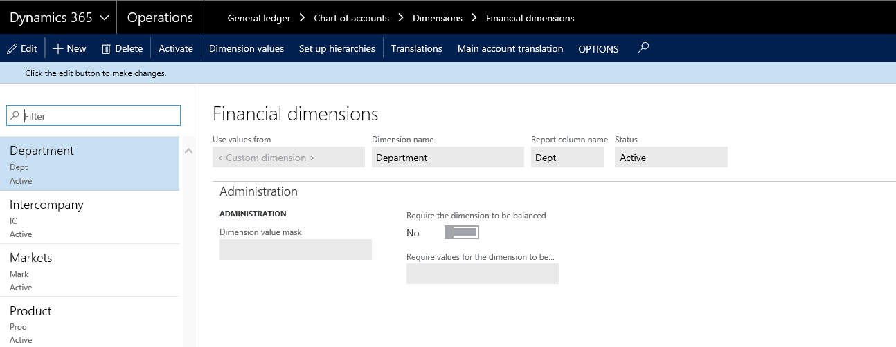896x347 pixels.
Task: Collapse the Administration section
Action: [258, 191]
